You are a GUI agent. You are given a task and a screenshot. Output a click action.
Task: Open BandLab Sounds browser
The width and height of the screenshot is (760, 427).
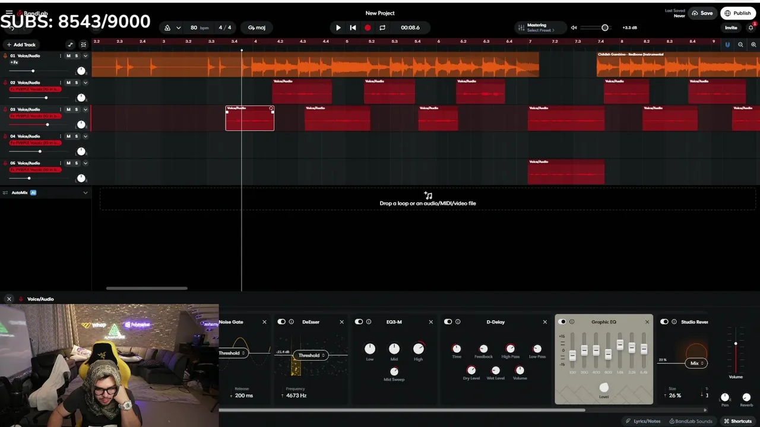[691, 421]
